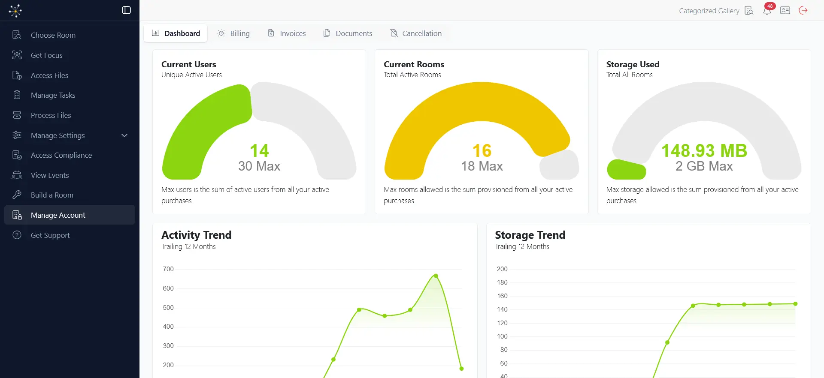Click the app logo in sidebar
824x378 pixels.
[x=15, y=10]
